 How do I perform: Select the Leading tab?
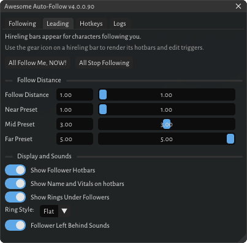coord(58,23)
